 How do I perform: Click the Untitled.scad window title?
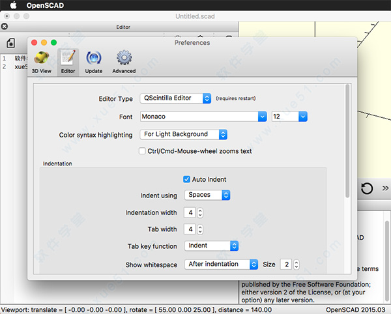tap(195, 16)
